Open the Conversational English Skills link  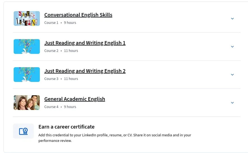pyautogui.click(x=78, y=15)
